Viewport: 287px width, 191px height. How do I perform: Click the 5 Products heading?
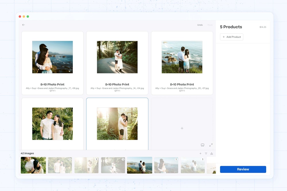tap(231, 27)
